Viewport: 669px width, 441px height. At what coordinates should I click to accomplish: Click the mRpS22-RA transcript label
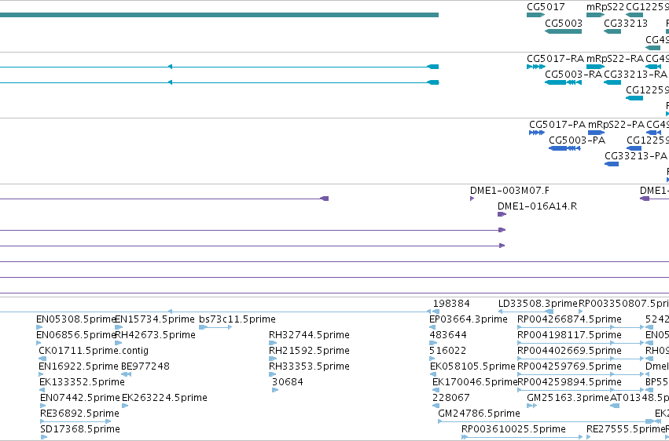615,58
